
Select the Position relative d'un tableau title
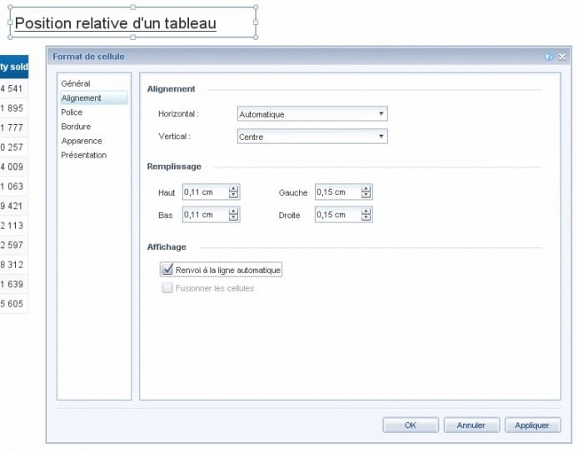(116, 23)
